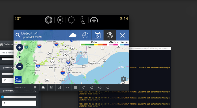The width and height of the screenshot is (197, 108).
Task: Click Detroit label on the map
Action: click(x=71, y=66)
